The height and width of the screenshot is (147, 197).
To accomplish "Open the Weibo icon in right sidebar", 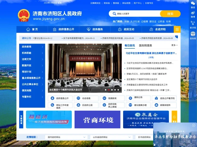I will 193,13.
